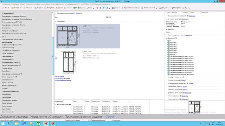This screenshot has height=126, width=225.
Task: Select Отчет материалов для SAP (ALL)
Action: [12, 22]
